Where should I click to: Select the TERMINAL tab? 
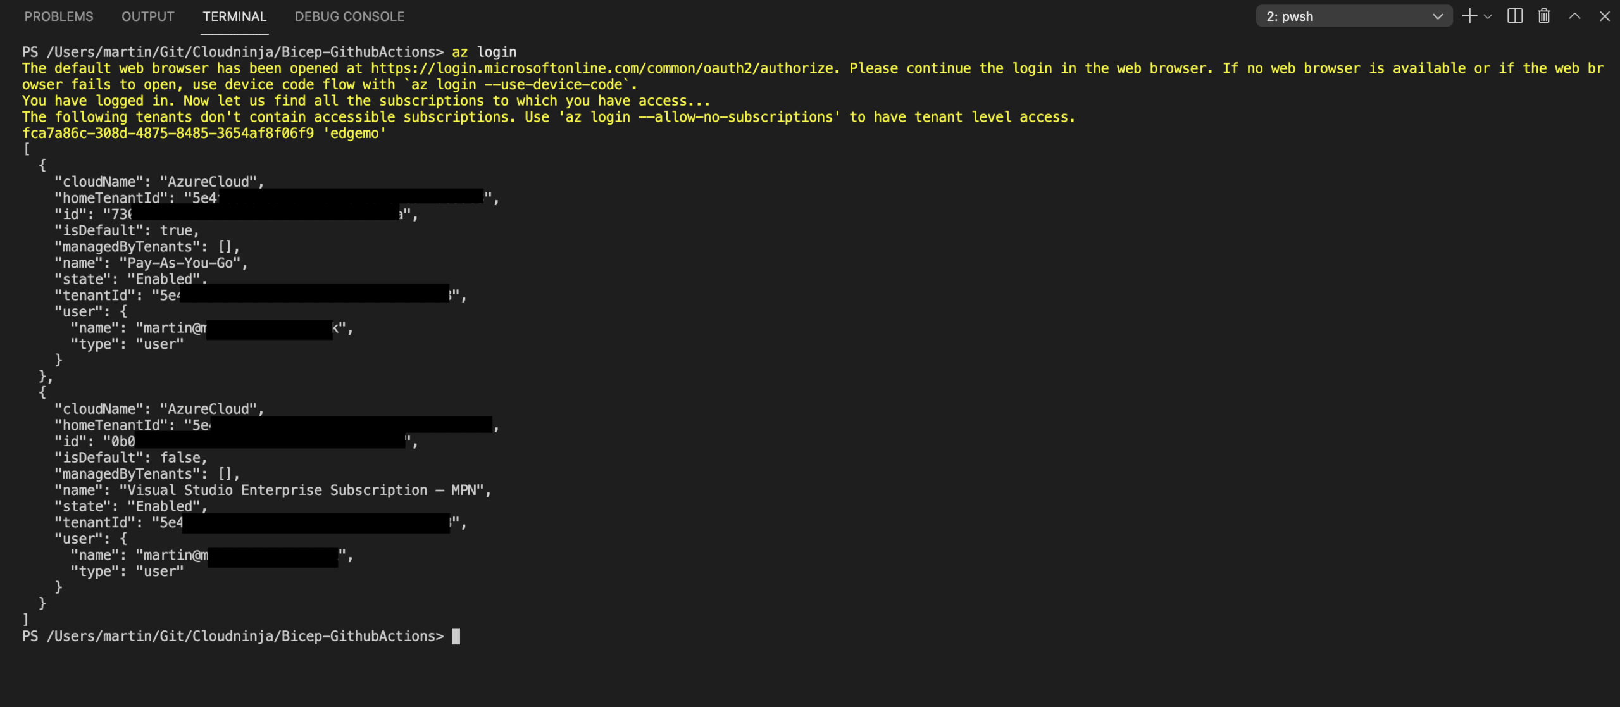pyautogui.click(x=235, y=16)
